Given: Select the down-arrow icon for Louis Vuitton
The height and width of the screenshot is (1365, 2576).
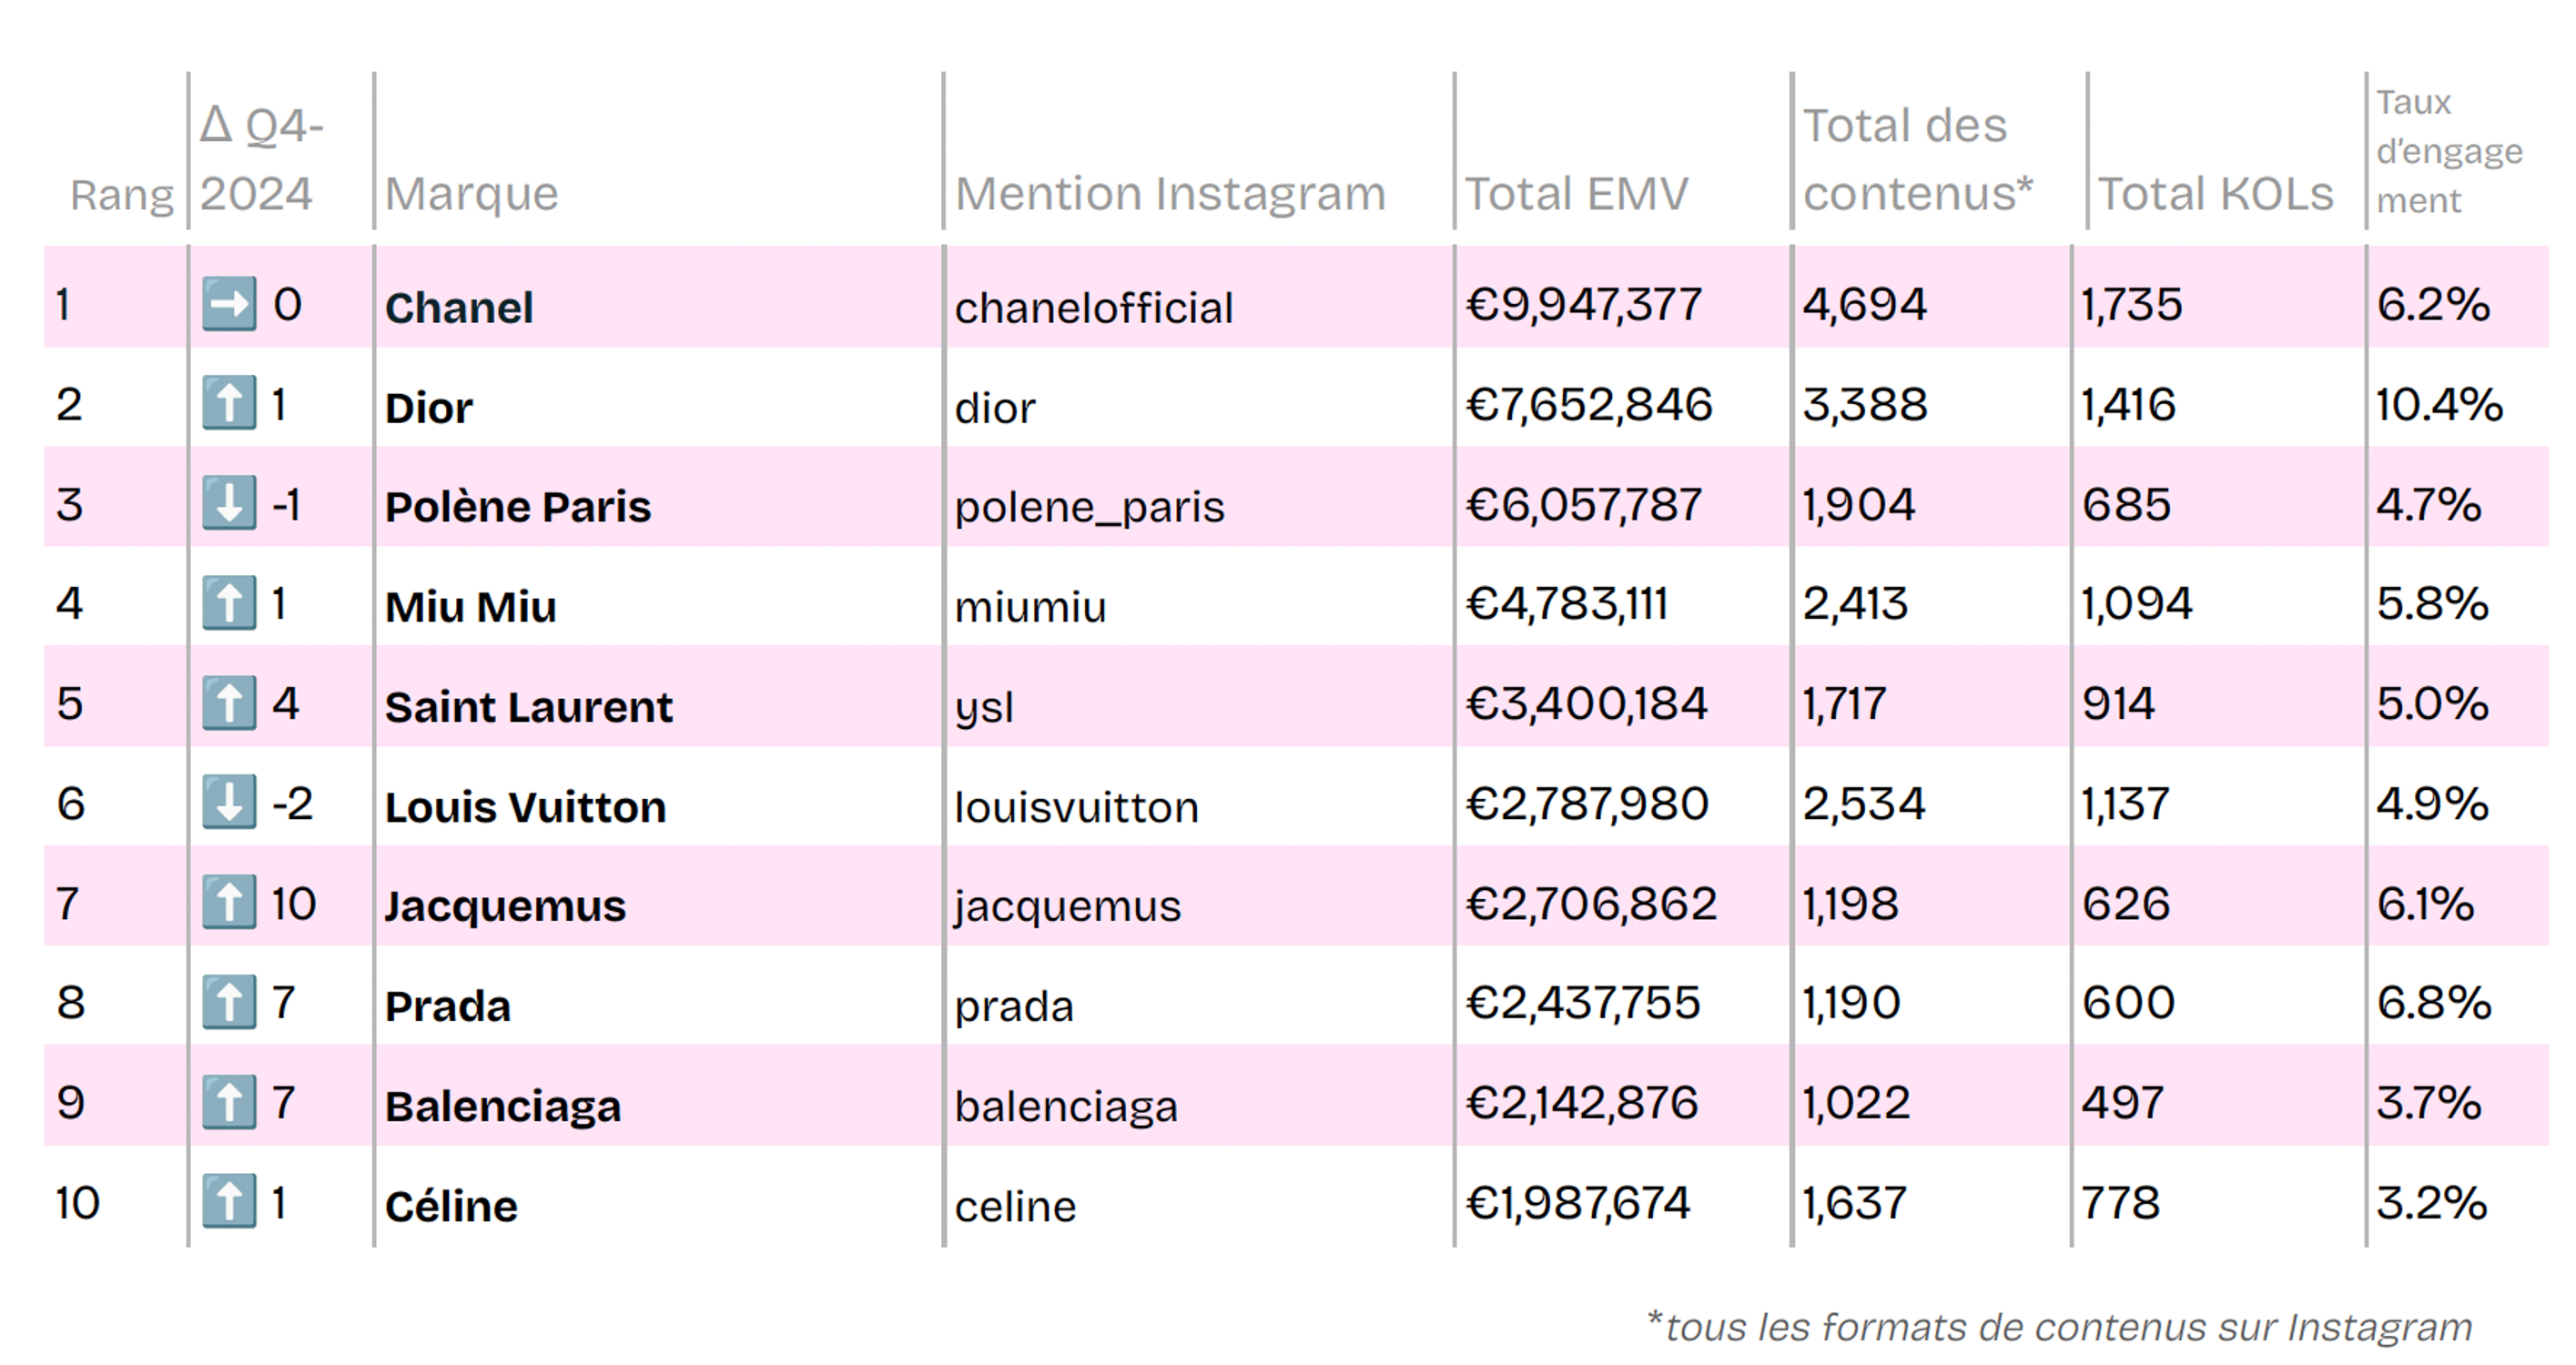Looking at the screenshot, I should [232, 805].
